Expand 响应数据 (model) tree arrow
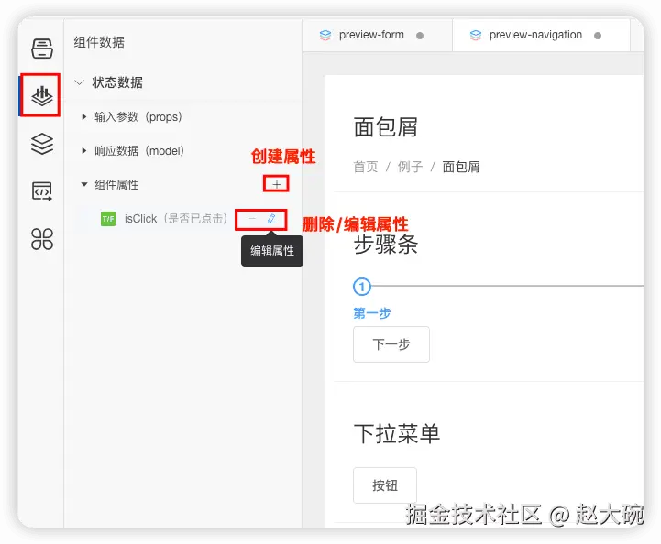Image resolution: width=661 pixels, height=544 pixels. click(x=84, y=151)
